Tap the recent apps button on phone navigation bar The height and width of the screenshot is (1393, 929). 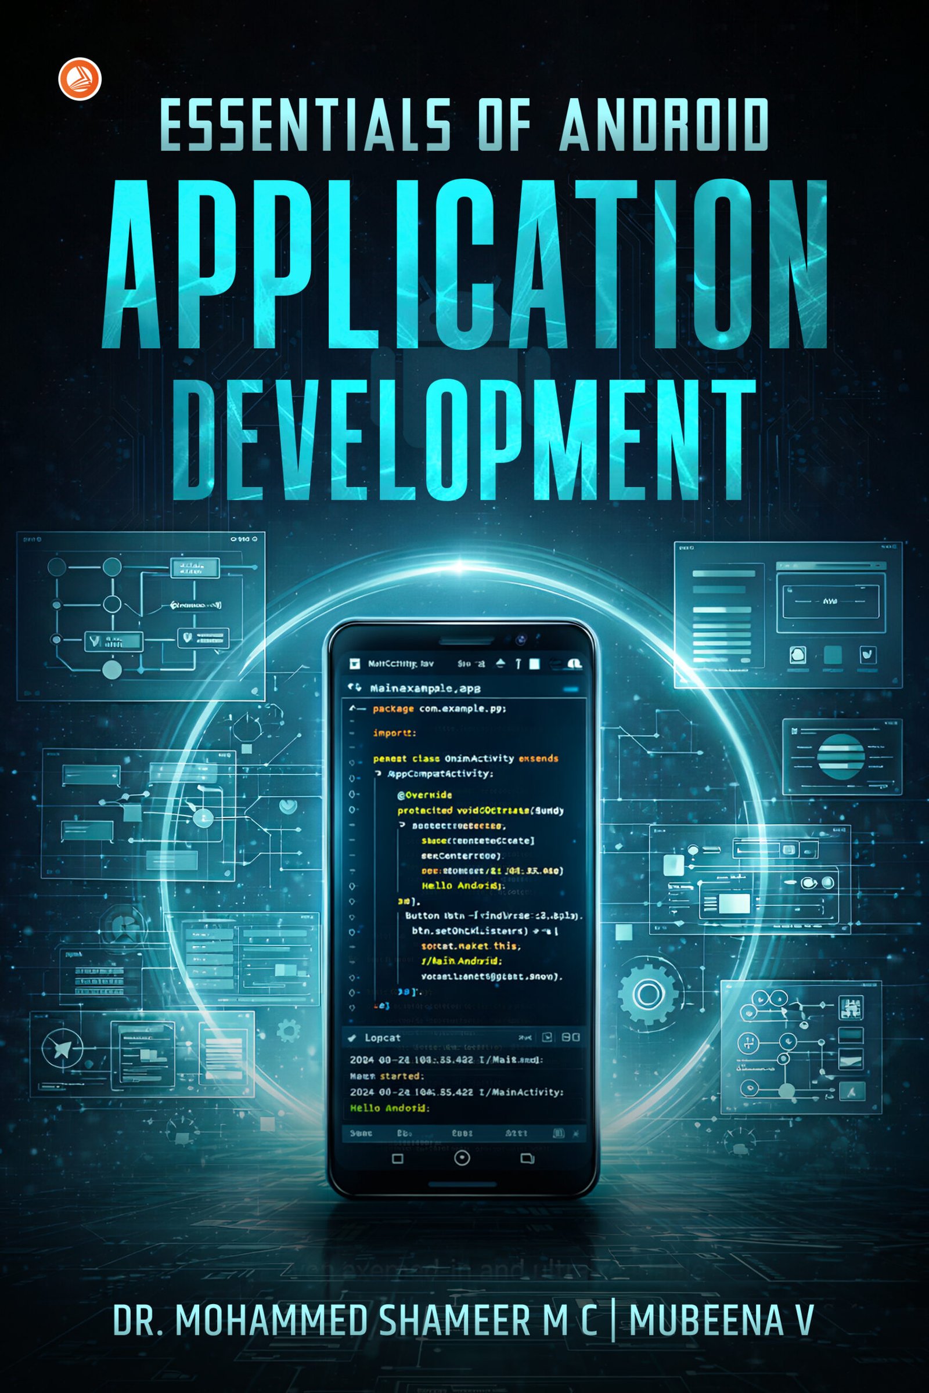[x=527, y=1159]
